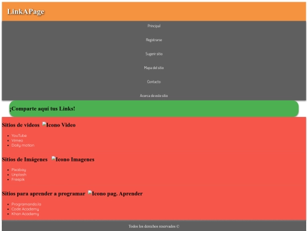308x231 pixels.
Task: Open the Principal menu item
Action: pos(154,26)
